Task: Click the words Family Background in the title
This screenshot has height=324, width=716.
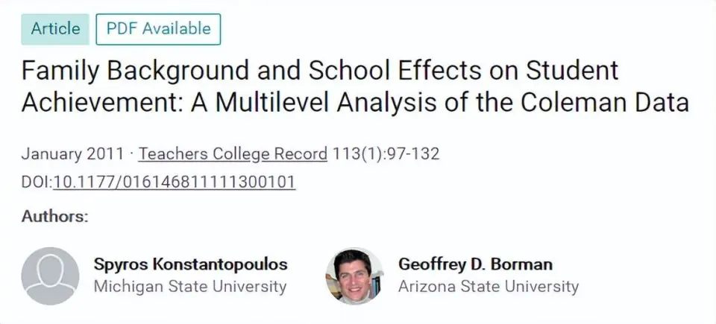Action: pyautogui.click(x=136, y=70)
